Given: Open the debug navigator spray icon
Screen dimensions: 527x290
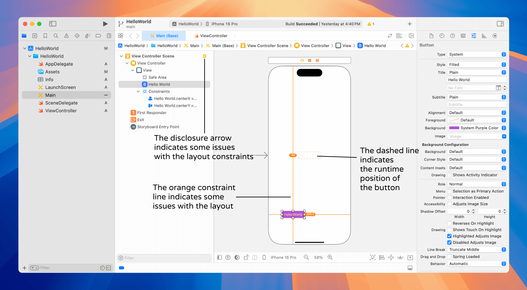Looking at the screenshot, I should click(88, 36).
